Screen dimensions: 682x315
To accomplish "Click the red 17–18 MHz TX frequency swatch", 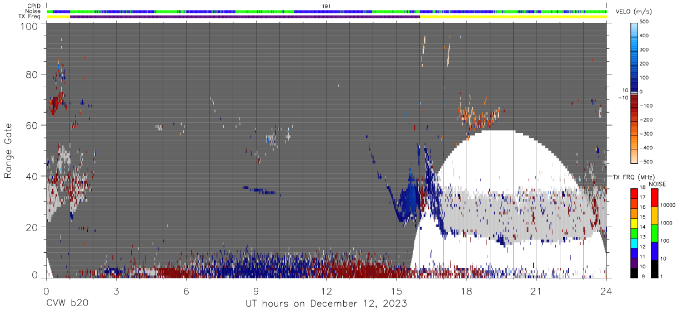I will (x=634, y=194).
